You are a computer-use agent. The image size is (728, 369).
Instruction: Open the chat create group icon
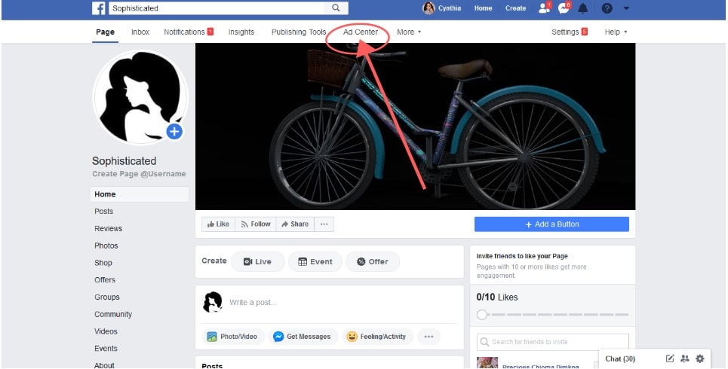pyautogui.click(x=684, y=358)
